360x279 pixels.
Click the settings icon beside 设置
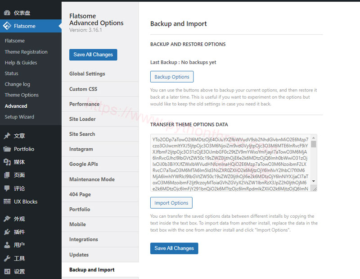[x=7, y=271]
